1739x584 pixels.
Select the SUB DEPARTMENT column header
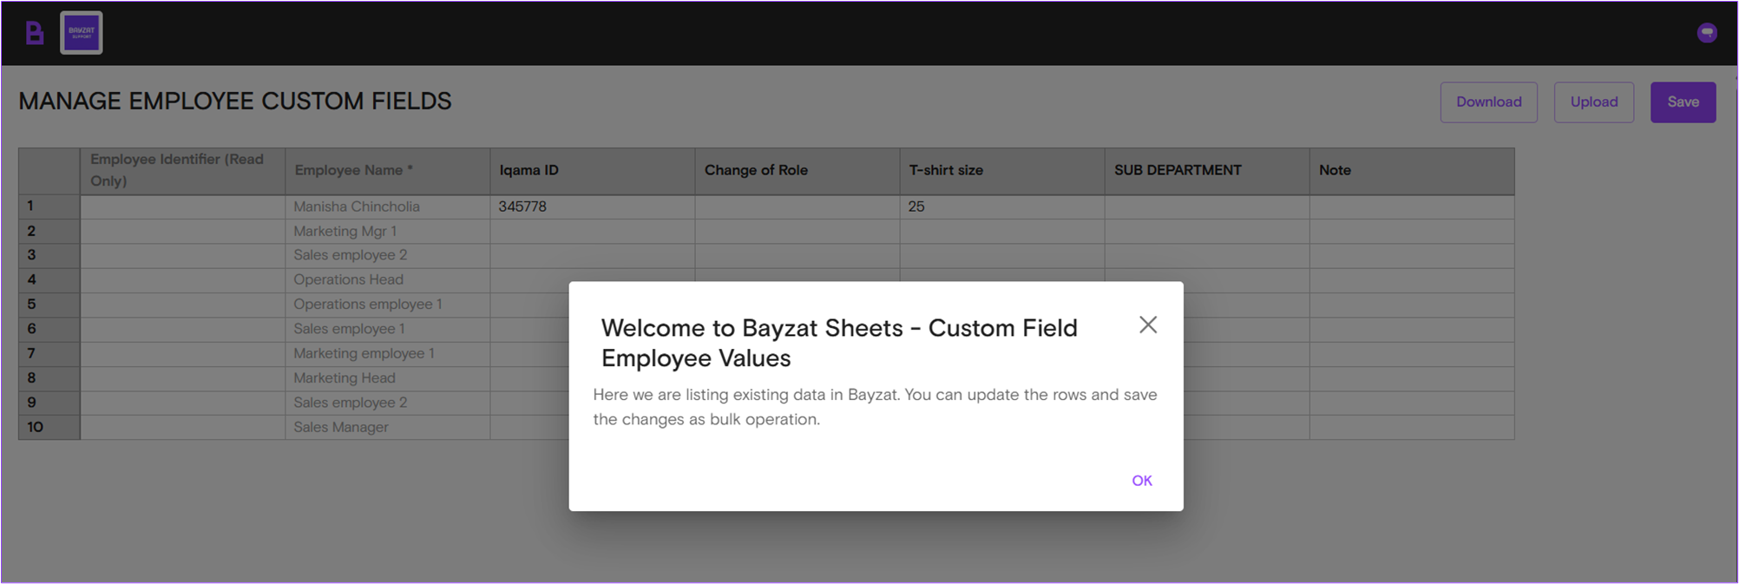[x=1207, y=171]
